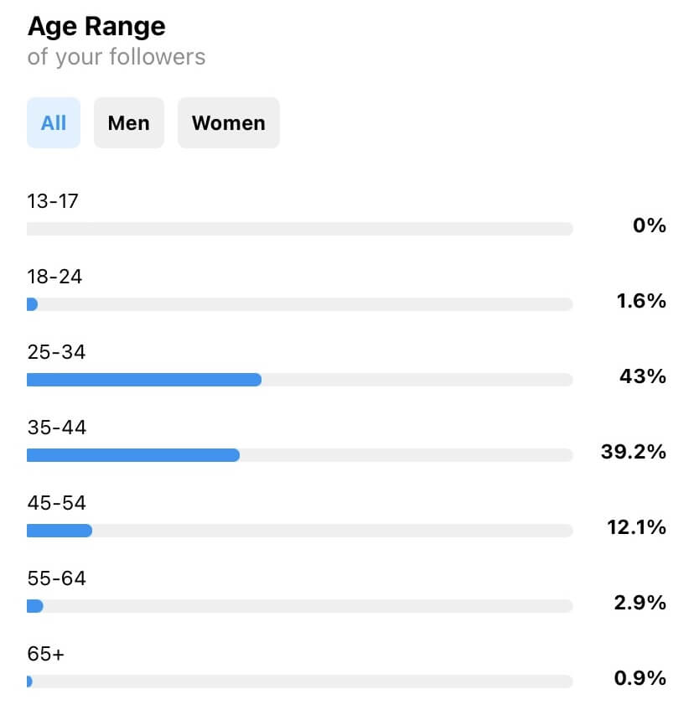This screenshot has height=705, width=694.
Task: Select the All filter tab
Action: click(54, 123)
